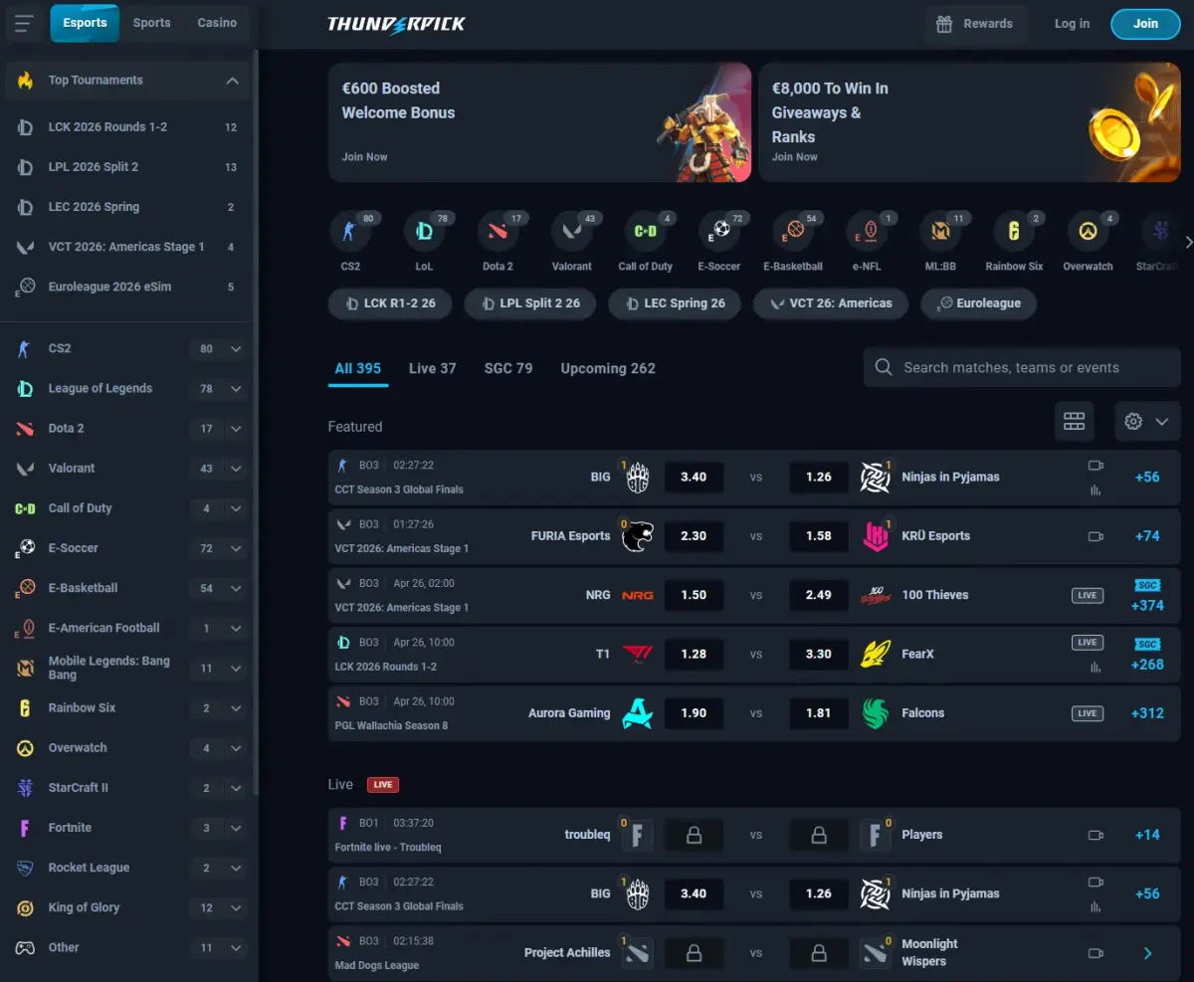The height and width of the screenshot is (982, 1194).
Task: Switch to the Casino top tab
Action: [217, 23]
